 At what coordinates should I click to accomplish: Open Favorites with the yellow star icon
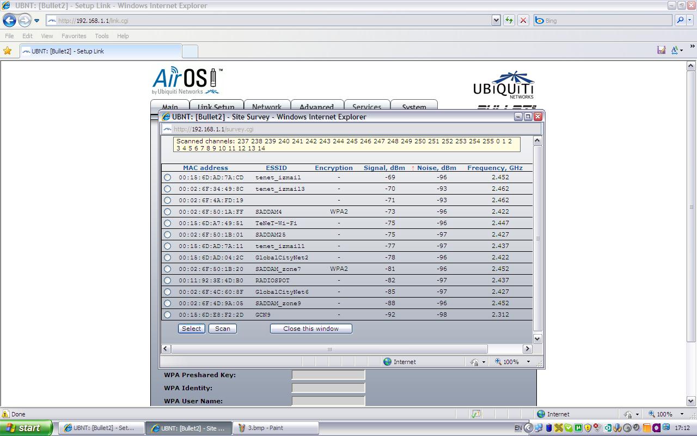tap(8, 51)
